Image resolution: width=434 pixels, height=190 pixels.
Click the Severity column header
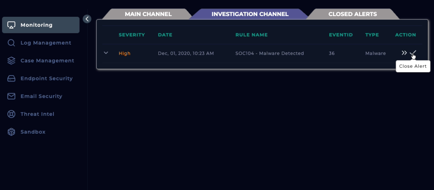pyautogui.click(x=132, y=35)
